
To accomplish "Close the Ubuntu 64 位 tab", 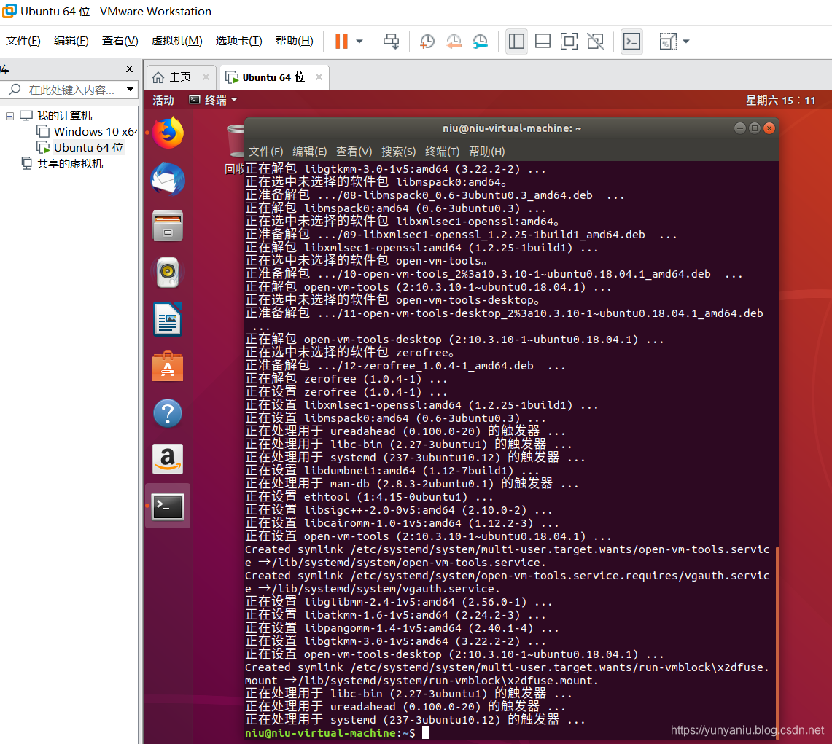I will (319, 77).
